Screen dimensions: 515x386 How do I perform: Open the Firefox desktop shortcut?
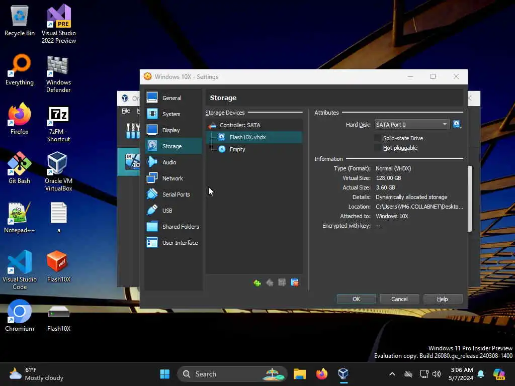tap(20, 119)
